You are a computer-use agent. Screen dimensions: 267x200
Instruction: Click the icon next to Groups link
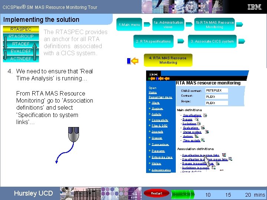(x=197, y=119)
